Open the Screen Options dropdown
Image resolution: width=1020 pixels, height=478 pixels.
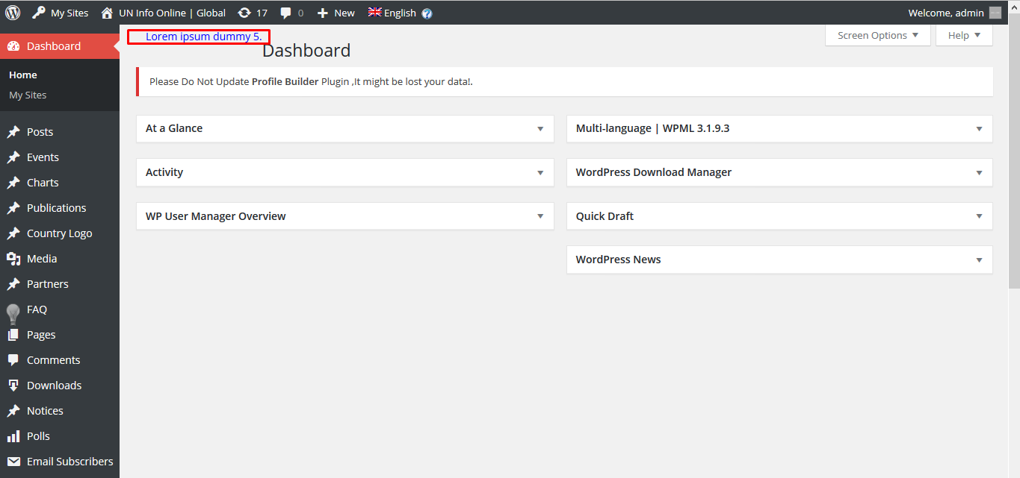pos(878,35)
